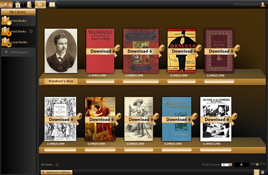Click Add Category
Screen dimensions: 268x175
(19, 52)
